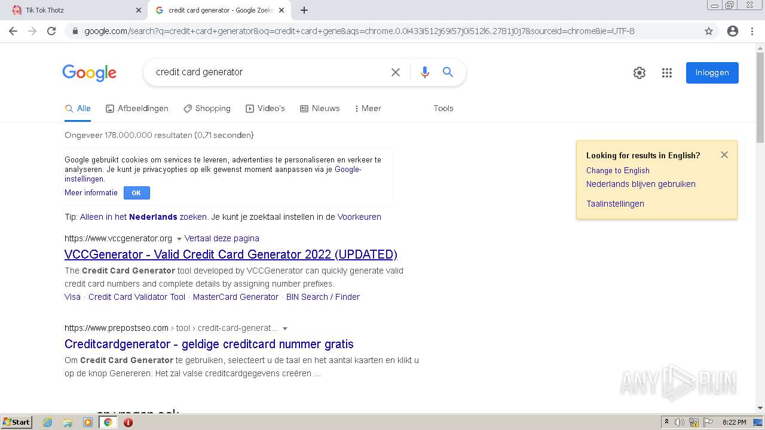Image resolution: width=765 pixels, height=430 pixels.
Task: Open Credit Card Validator Tool sitelink
Action: pyautogui.click(x=137, y=297)
